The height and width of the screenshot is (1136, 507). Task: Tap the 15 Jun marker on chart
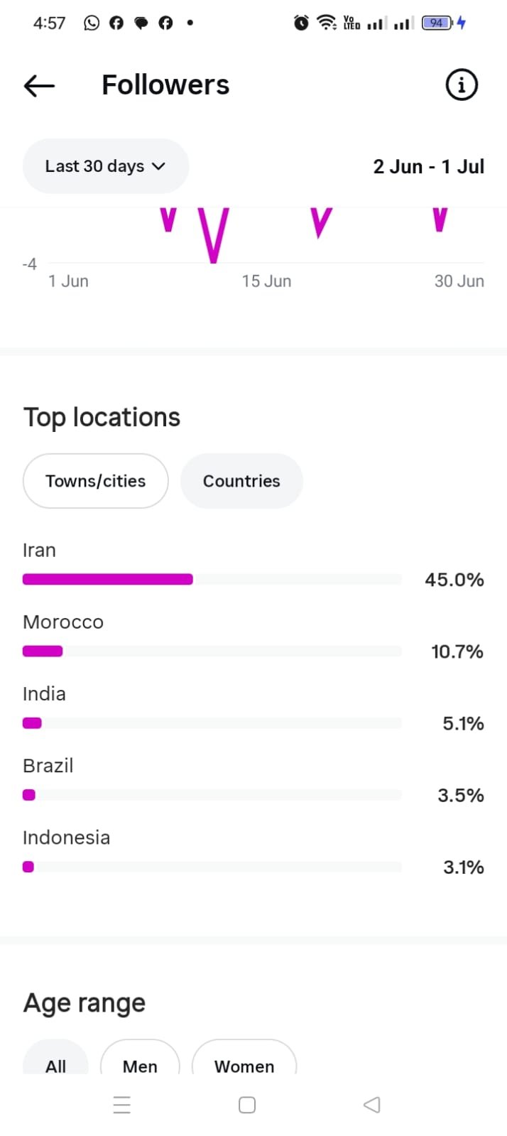click(266, 281)
